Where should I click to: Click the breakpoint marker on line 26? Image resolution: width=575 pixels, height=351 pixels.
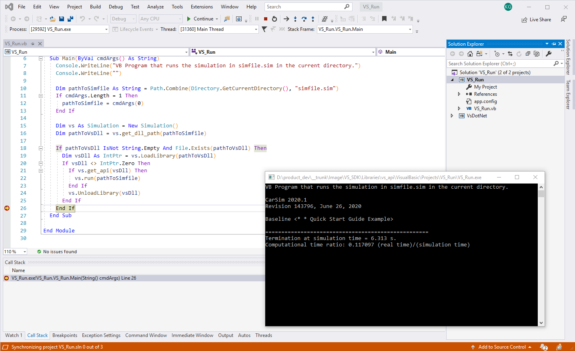(7, 208)
